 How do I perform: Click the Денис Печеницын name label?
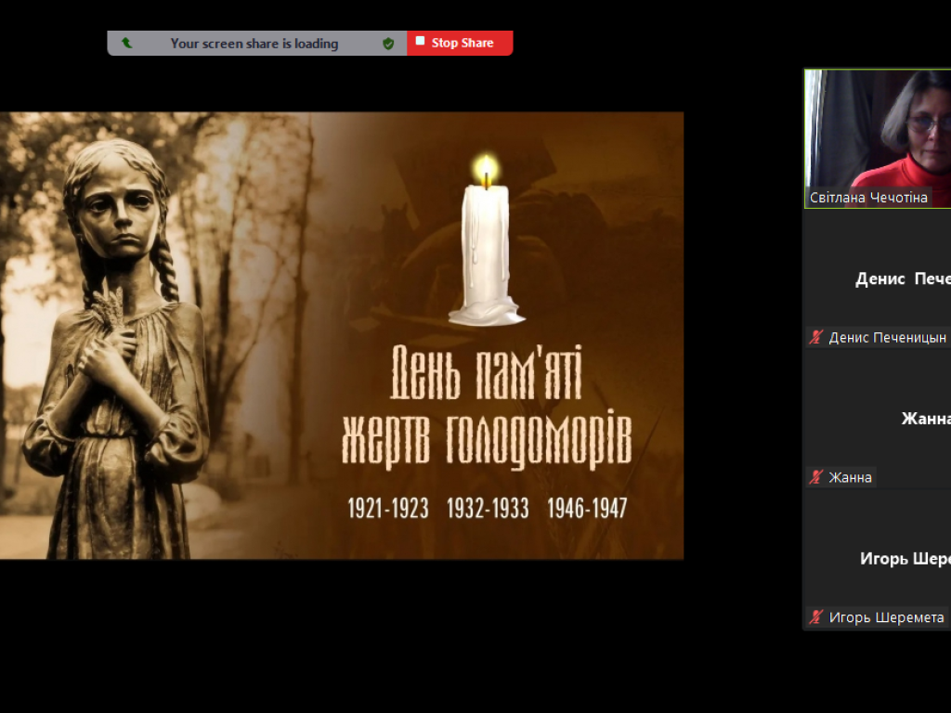[887, 338]
